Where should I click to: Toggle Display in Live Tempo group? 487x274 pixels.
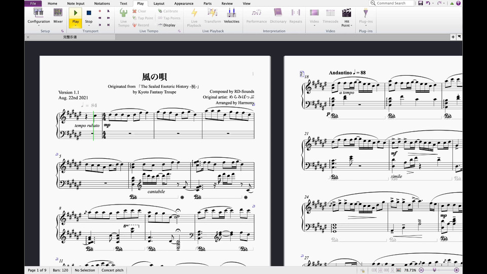click(166, 25)
